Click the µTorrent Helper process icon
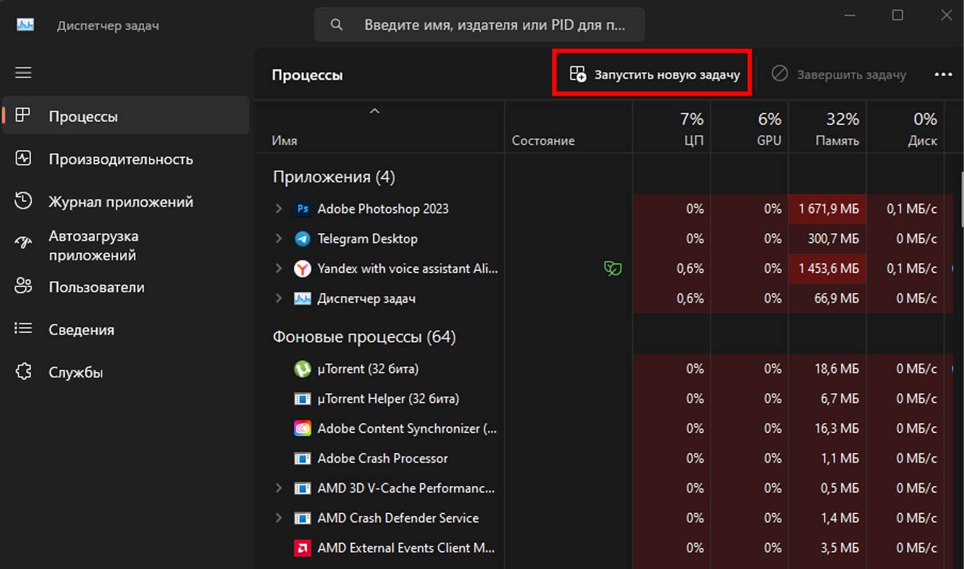Image resolution: width=964 pixels, height=569 pixels. click(x=303, y=399)
